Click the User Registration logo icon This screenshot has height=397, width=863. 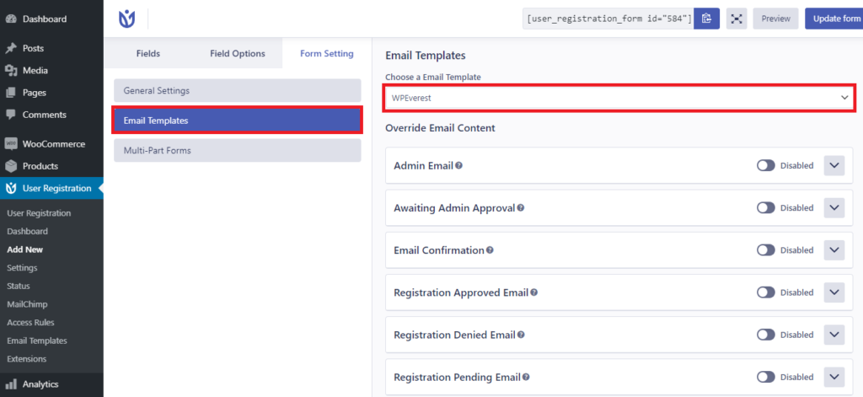tap(126, 19)
